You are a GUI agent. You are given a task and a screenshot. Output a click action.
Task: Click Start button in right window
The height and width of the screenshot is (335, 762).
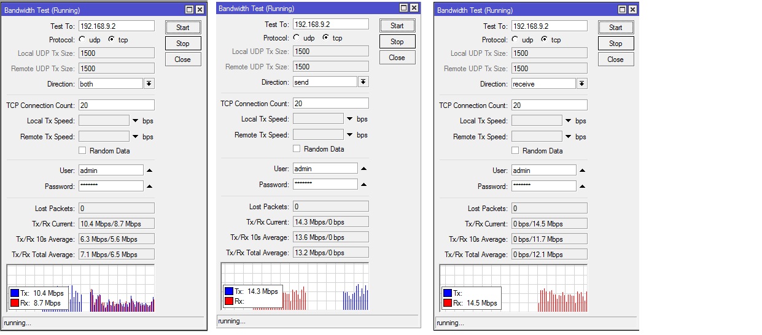[616, 28]
